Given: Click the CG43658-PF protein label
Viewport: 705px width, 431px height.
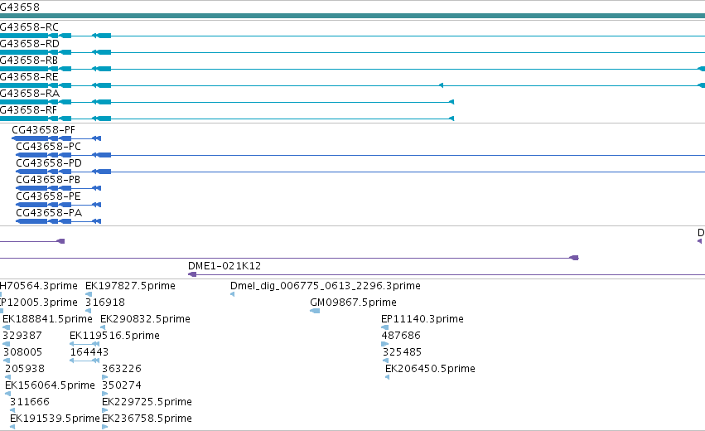Looking at the screenshot, I should tap(44, 130).
